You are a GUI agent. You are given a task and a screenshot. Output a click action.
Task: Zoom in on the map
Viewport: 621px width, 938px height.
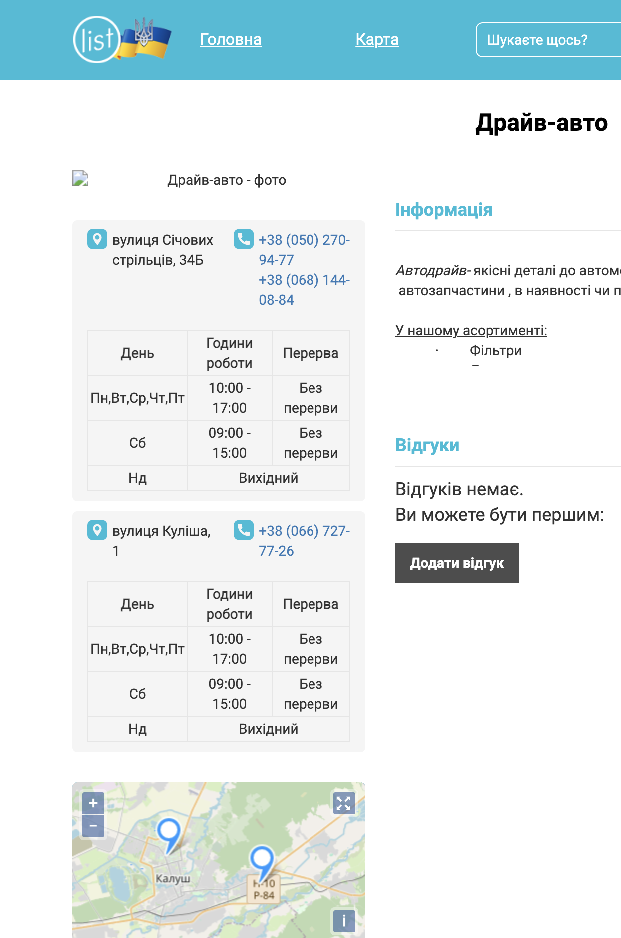pyautogui.click(x=93, y=803)
